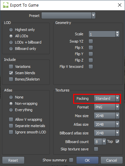Viewport: 125px width, 166px height.
Task: Click the SpeedTree app icon in title bar
Action: 6,5
